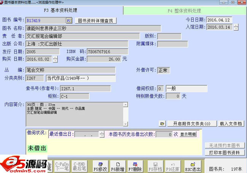This screenshot has height=173, width=247.
Task: Jump to last record with C-END最后笔
Action: coord(79,167)
